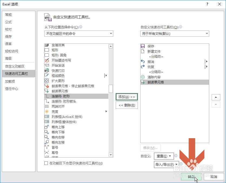Click the move down arrow button

tap(216, 105)
